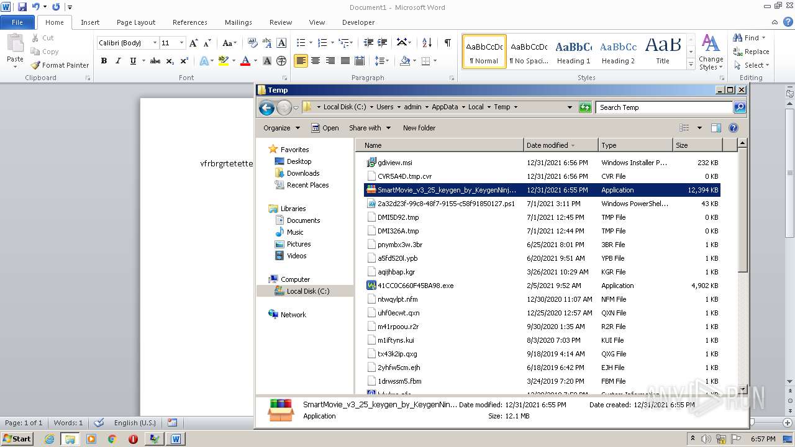Image resolution: width=795 pixels, height=447 pixels.
Task: Open address bar history dropdown in Explorer
Action: click(x=570, y=107)
